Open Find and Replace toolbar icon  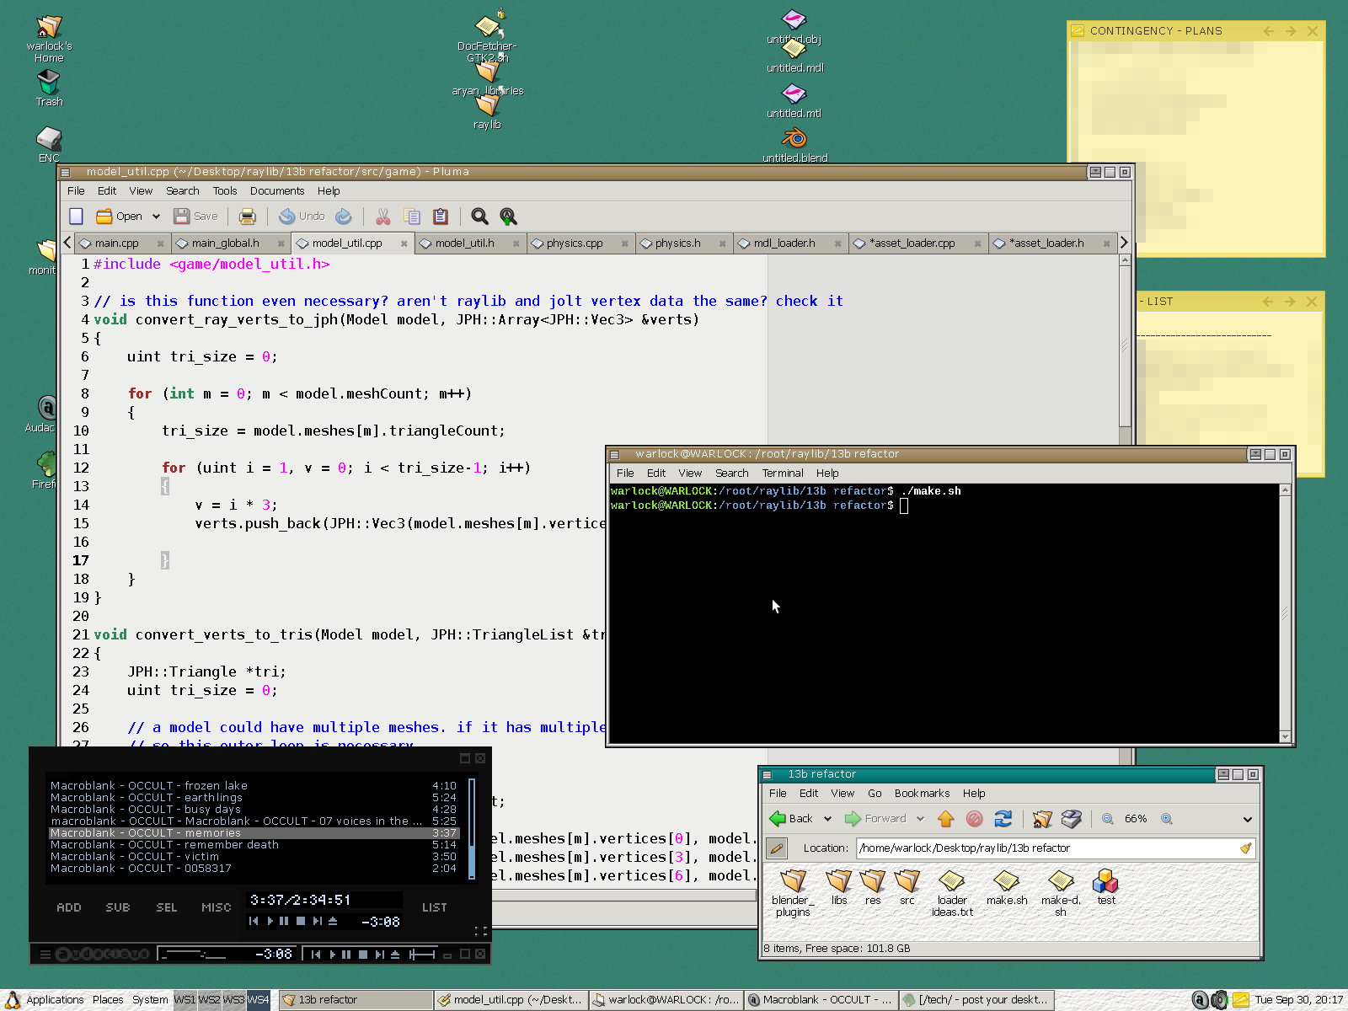[x=508, y=217]
